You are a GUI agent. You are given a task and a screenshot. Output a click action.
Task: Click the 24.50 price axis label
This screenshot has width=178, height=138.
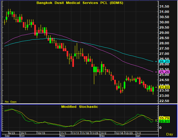(x=164, y=80)
